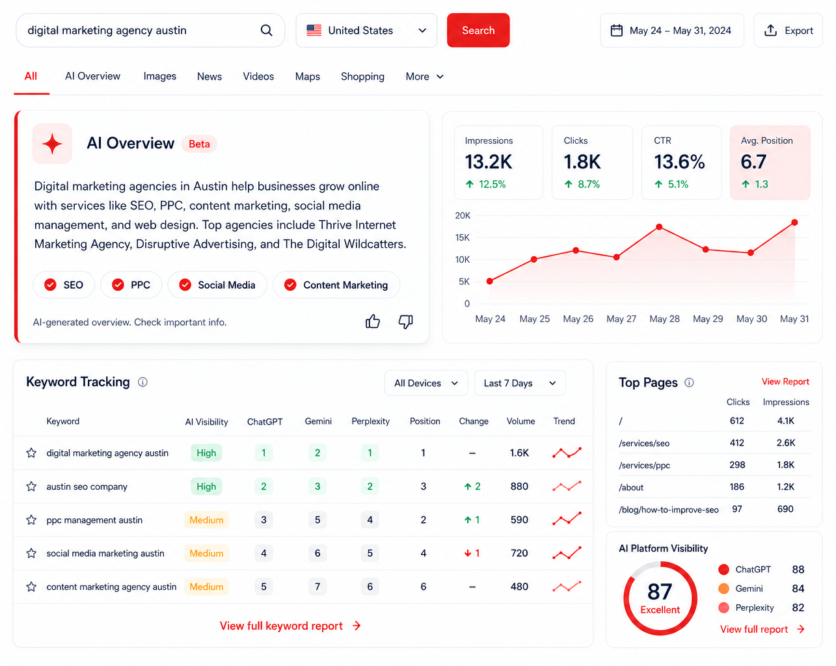Click the /services/seo page row
The height and width of the screenshot is (666, 836).
[x=714, y=443]
